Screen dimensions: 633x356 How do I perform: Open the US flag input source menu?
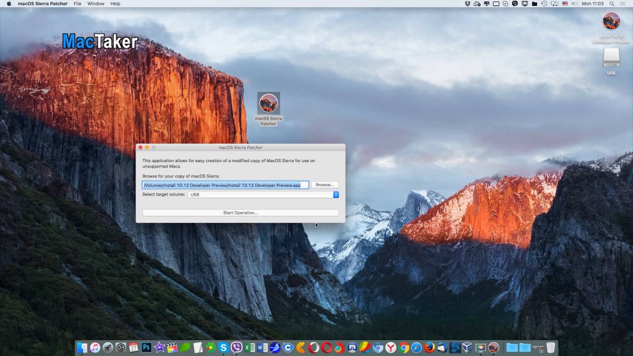click(565, 3)
